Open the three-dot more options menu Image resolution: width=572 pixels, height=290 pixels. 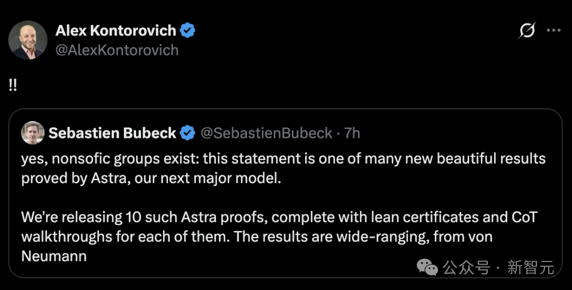coord(553,31)
